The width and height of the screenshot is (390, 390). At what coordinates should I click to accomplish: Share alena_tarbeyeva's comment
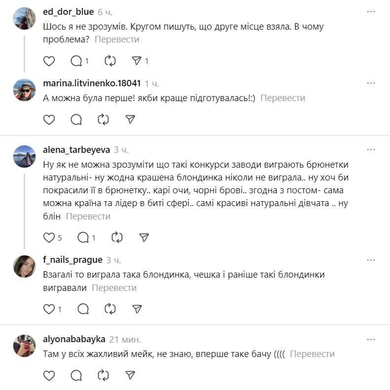(x=144, y=238)
